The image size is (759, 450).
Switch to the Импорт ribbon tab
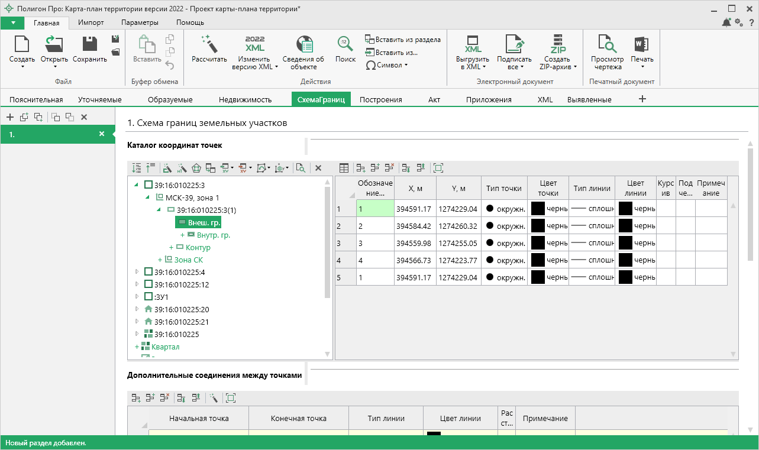(91, 22)
